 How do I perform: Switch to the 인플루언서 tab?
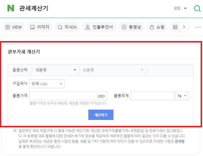point(99,27)
